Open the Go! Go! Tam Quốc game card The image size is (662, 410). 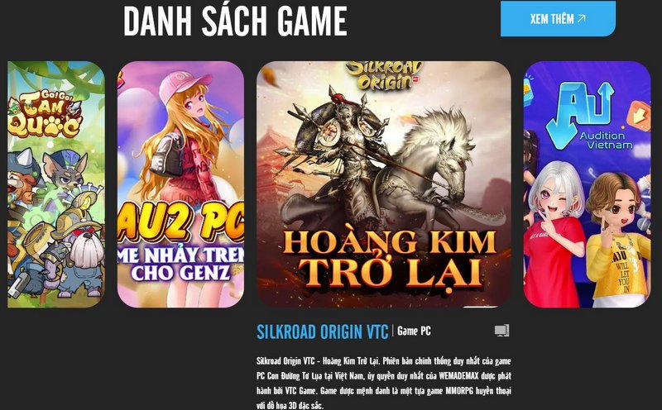(x=56, y=184)
